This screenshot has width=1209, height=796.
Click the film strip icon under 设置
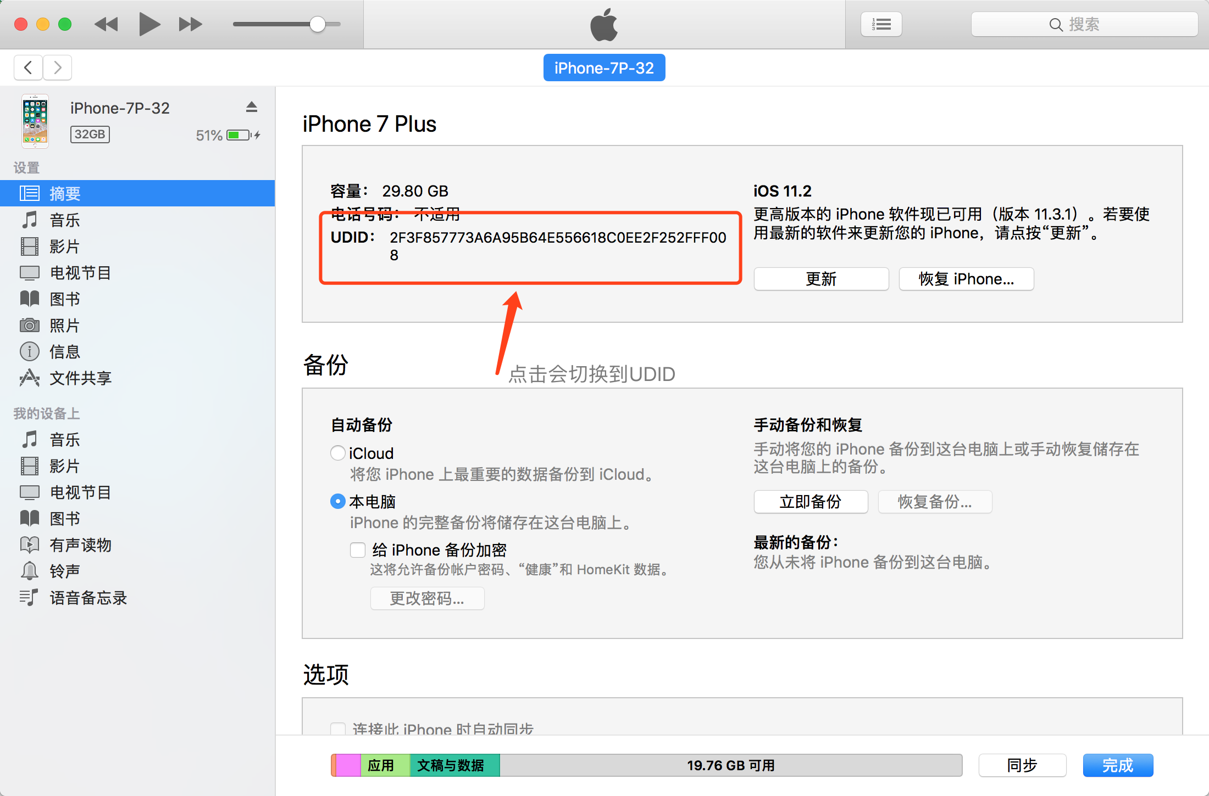(x=30, y=246)
